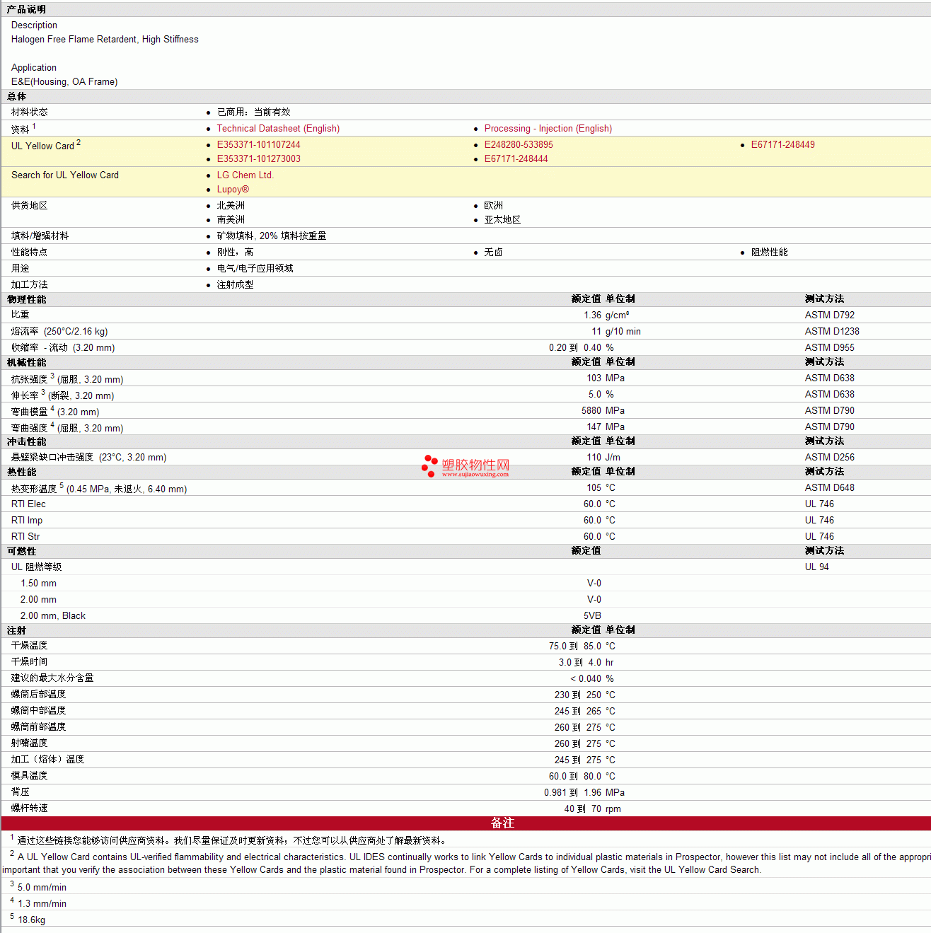This screenshot has height=933, width=931.
Task: Open Technical Datasheet (English) link
Action: [x=278, y=129]
